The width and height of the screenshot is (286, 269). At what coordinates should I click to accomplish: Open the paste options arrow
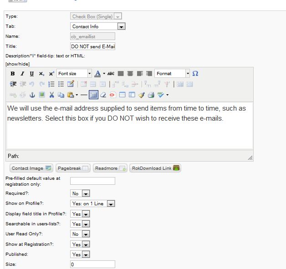(77, 95)
